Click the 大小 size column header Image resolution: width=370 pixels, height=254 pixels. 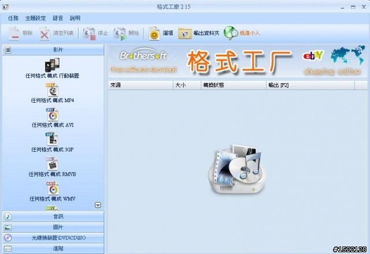187,85
